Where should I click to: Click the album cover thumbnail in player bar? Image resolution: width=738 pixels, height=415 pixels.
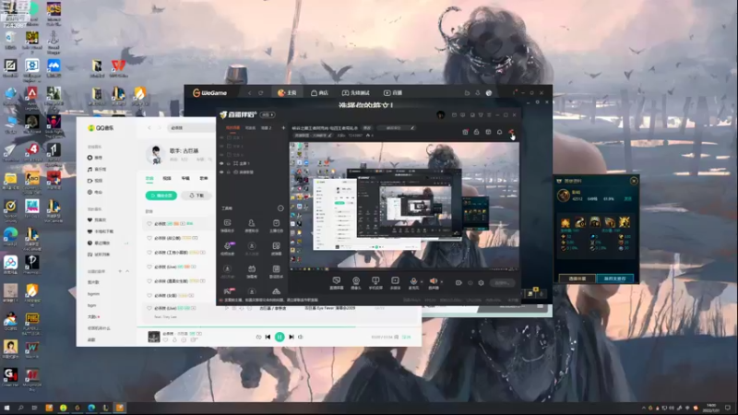tap(154, 337)
